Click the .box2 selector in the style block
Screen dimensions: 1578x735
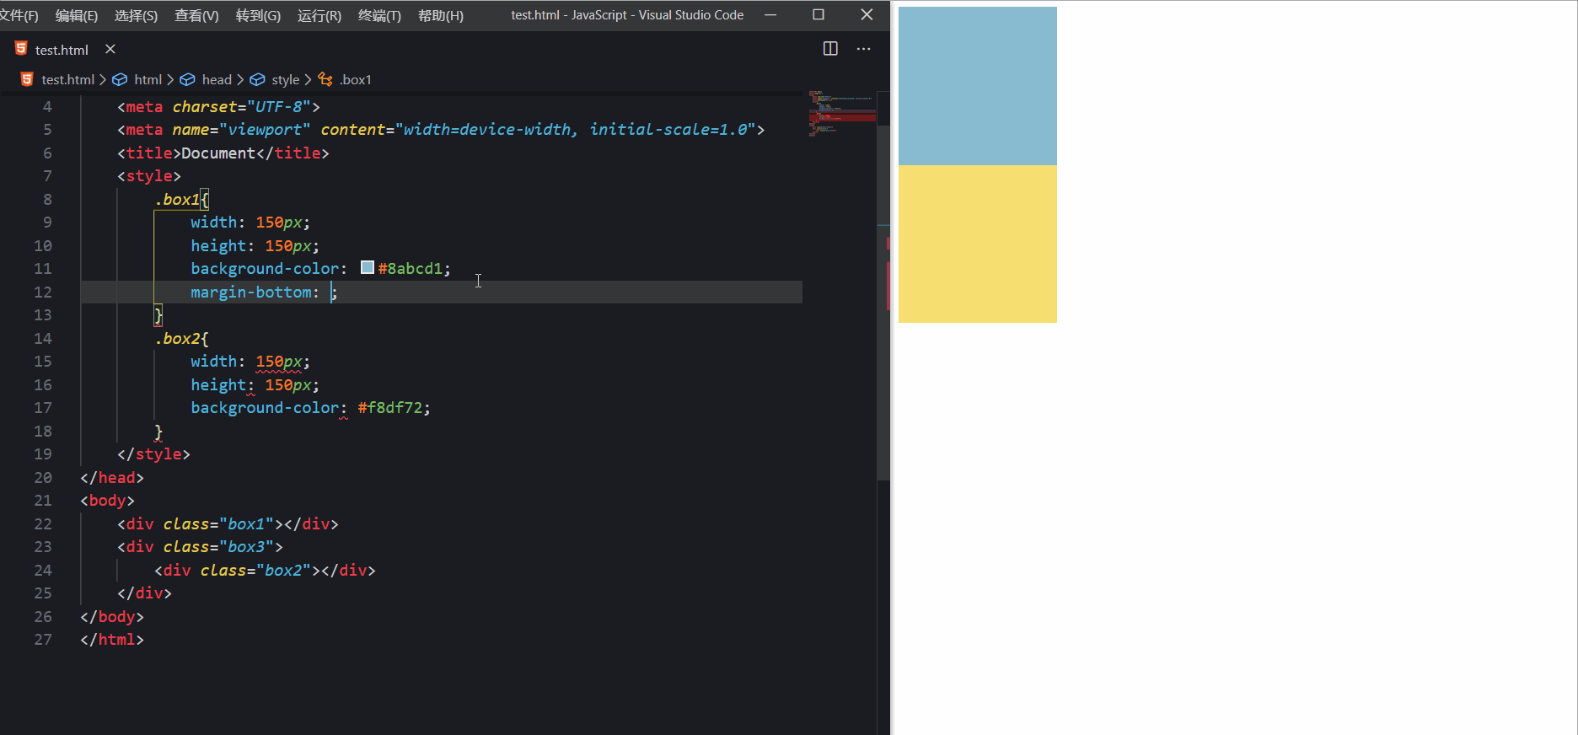click(x=178, y=338)
